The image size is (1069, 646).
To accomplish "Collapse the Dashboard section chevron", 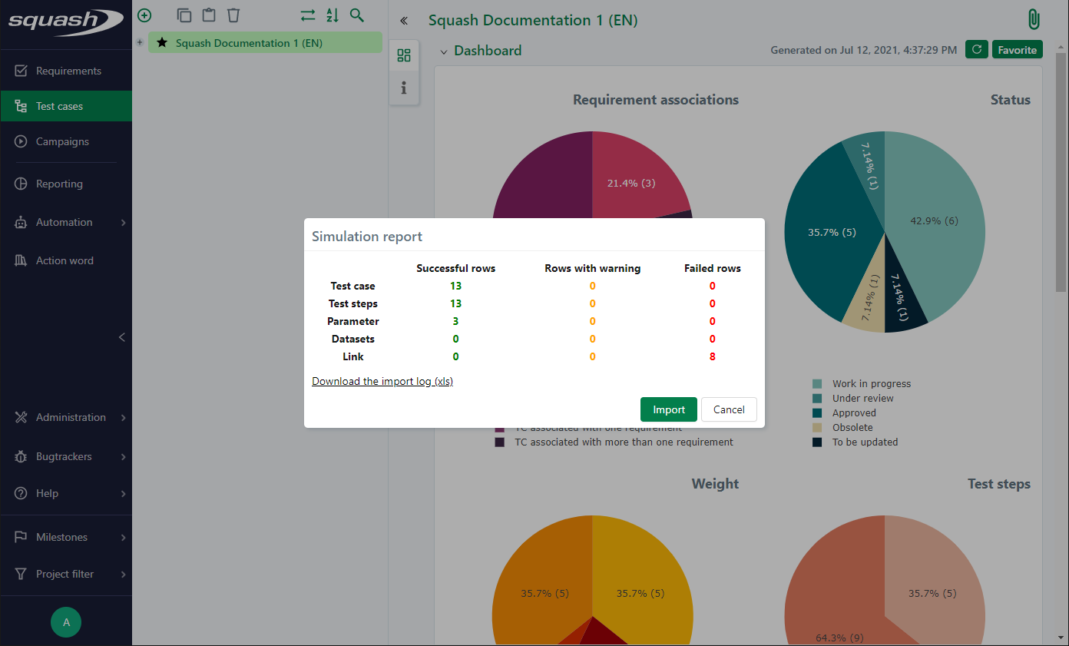I will pos(443,51).
